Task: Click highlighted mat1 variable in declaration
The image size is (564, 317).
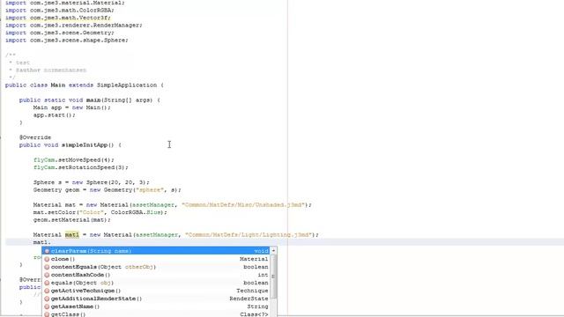Action: (72, 235)
